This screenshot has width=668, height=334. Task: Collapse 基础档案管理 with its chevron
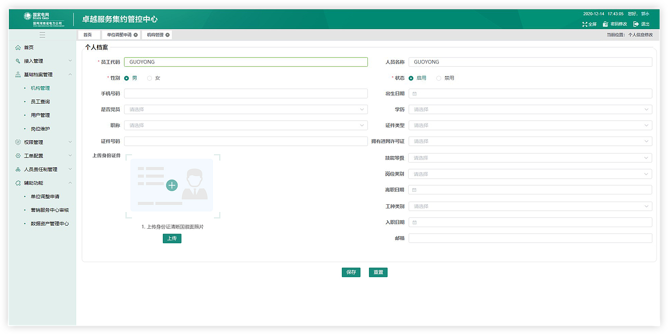click(x=70, y=75)
